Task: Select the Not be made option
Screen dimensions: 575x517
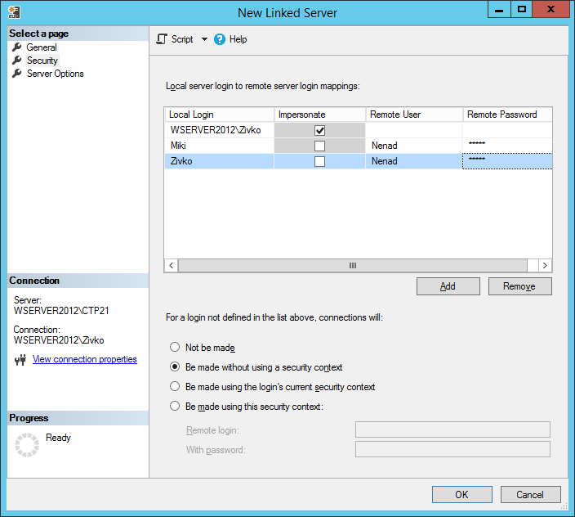Action: 175,347
